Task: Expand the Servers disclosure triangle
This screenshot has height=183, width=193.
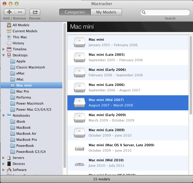Action: pos(4,158)
